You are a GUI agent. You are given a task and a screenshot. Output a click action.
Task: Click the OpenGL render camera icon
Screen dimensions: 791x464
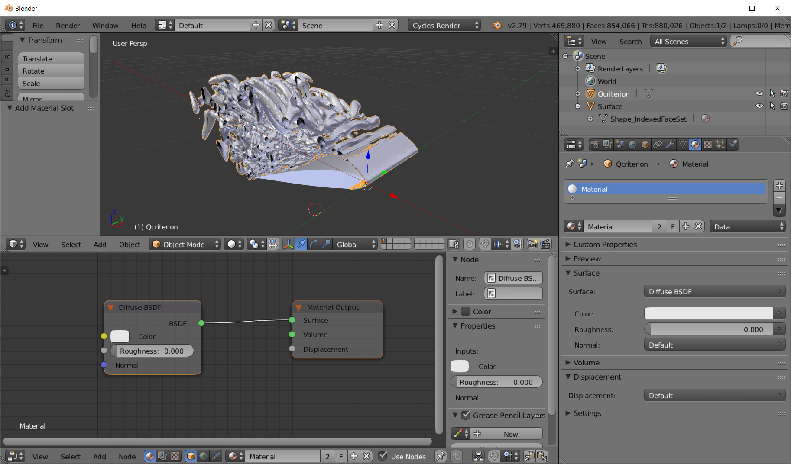[532, 244]
